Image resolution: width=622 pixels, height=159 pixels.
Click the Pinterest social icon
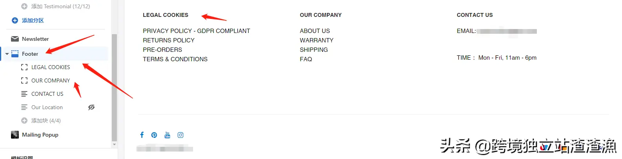tap(154, 135)
